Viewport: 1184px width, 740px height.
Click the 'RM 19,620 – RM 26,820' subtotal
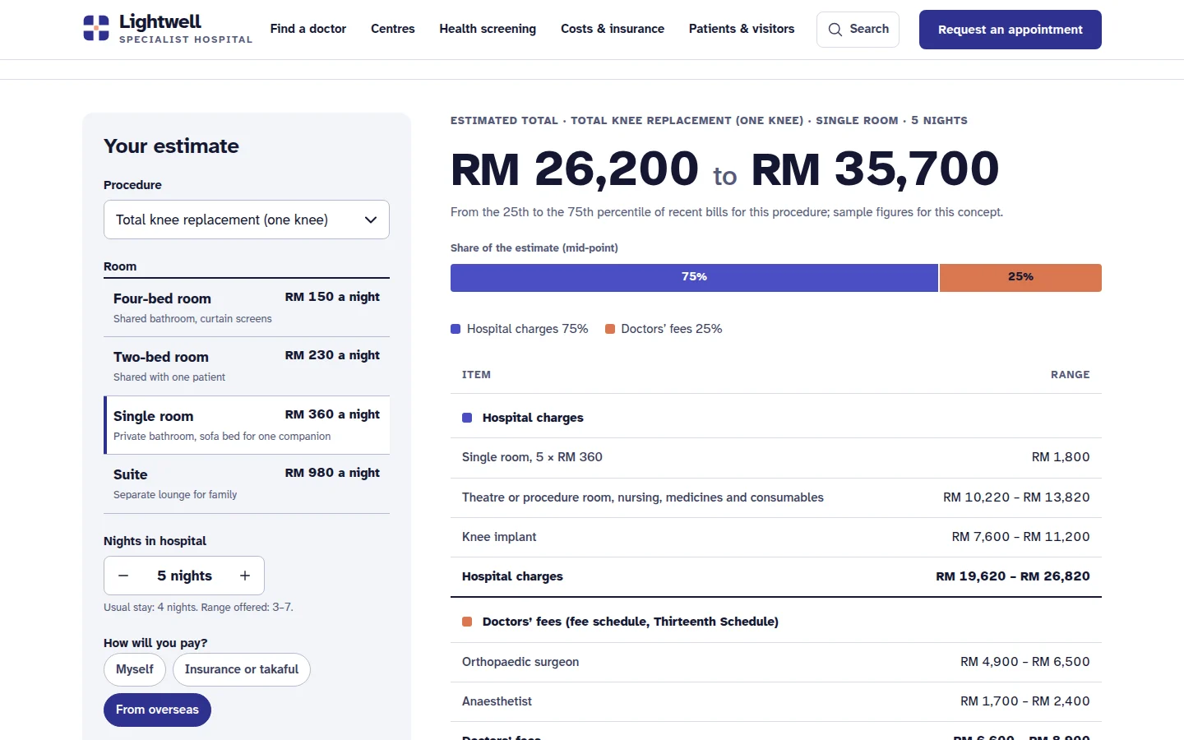pyautogui.click(x=1013, y=576)
